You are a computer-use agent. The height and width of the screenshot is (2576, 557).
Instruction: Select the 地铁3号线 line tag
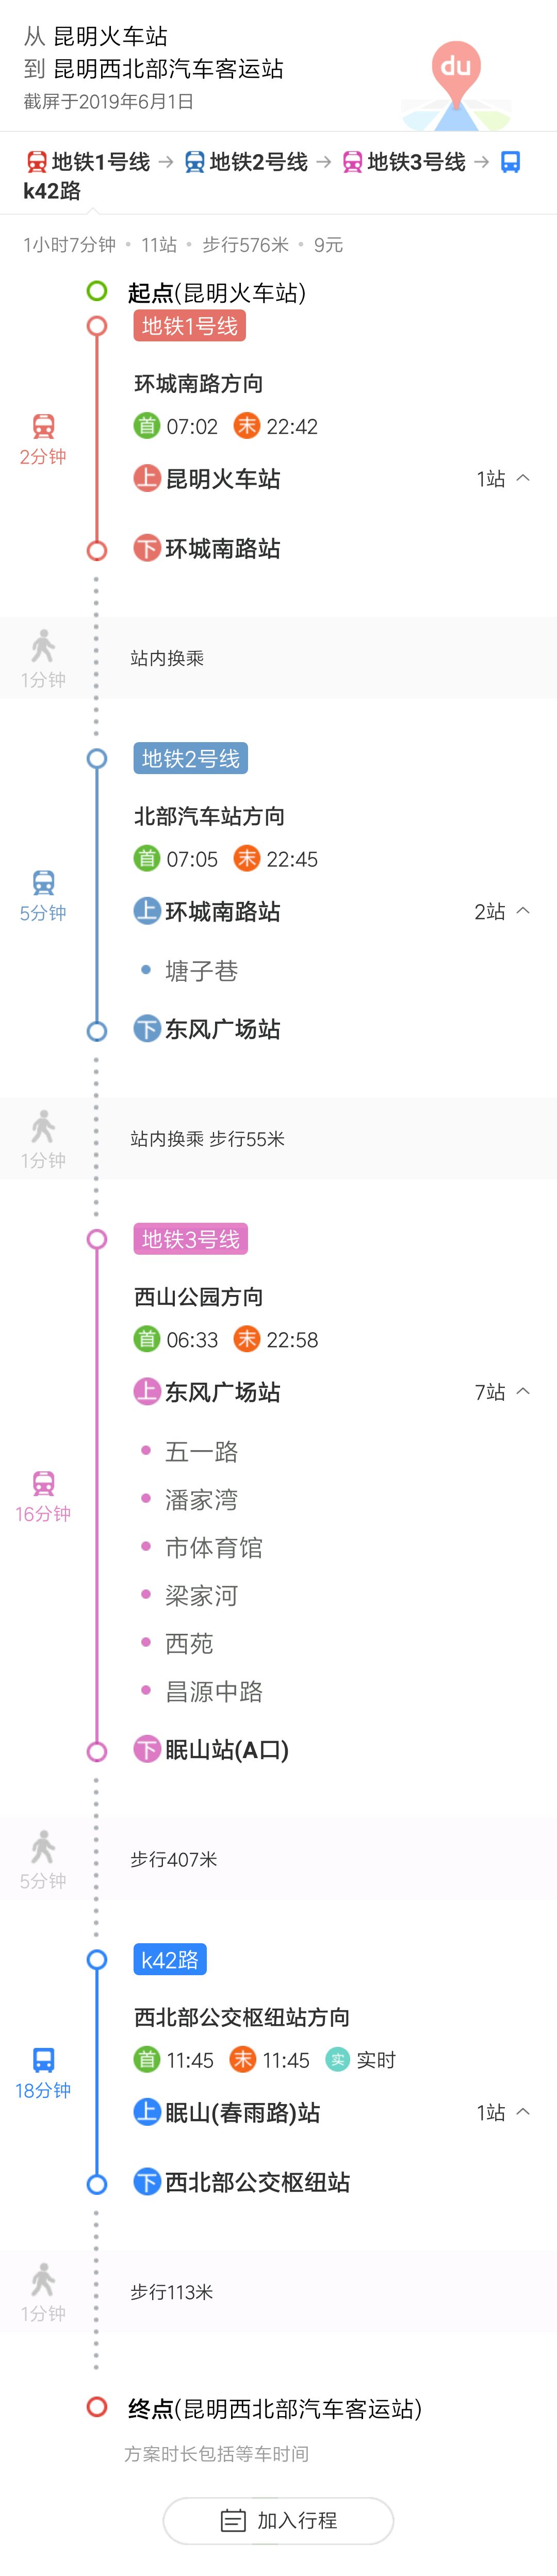[x=190, y=1239]
